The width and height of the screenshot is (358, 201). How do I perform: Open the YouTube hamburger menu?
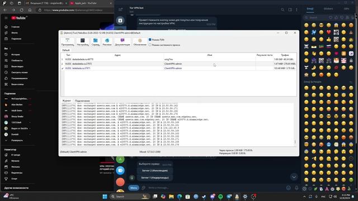(6, 18)
